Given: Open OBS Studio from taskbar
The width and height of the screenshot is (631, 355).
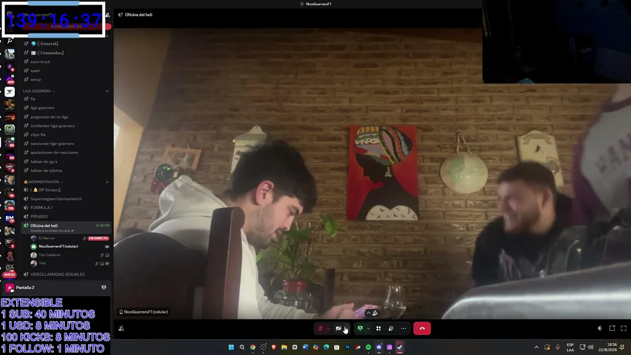Looking at the screenshot, I should pyautogui.click(x=263, y=347).
